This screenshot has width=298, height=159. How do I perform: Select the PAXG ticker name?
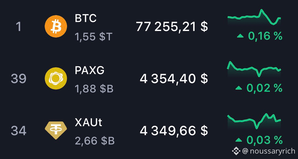tap(89, 70)
